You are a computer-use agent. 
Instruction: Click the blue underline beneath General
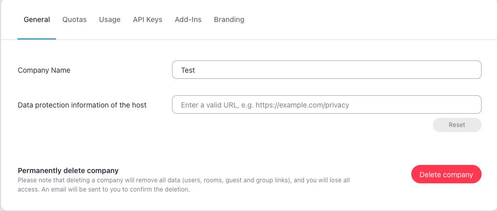pos(36,39)
